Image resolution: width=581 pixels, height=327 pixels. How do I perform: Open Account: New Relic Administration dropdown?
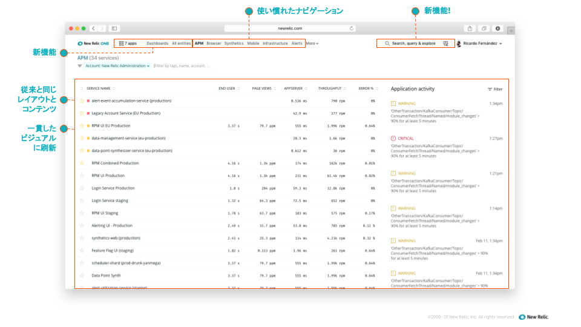117,66
